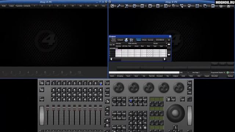The height and width of the screenshot is (132, 235).
Task: Click the Suck button in bottom toolbar
Action: click(x=136, y=76)
